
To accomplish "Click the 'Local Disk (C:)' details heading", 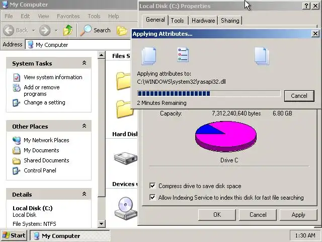I will click(33, 208).
